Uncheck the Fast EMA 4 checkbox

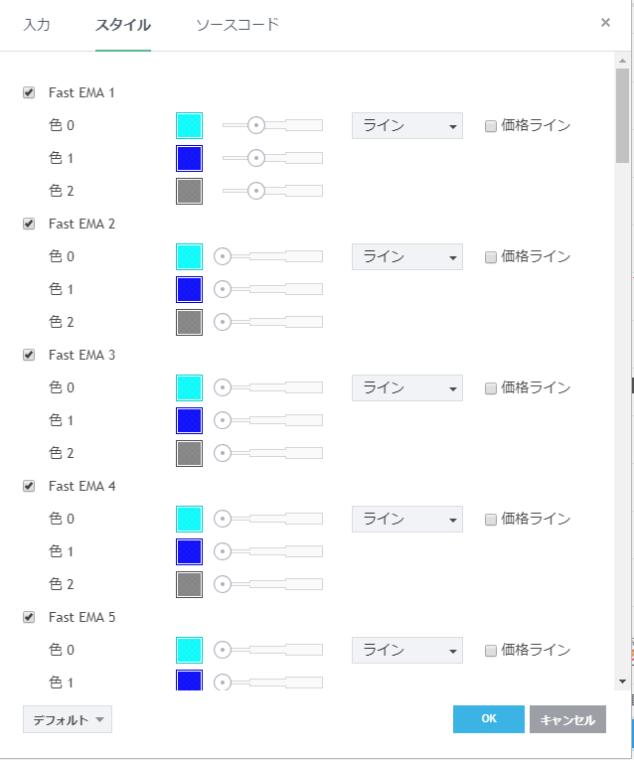pyautogui.click(x=29, y=486)
